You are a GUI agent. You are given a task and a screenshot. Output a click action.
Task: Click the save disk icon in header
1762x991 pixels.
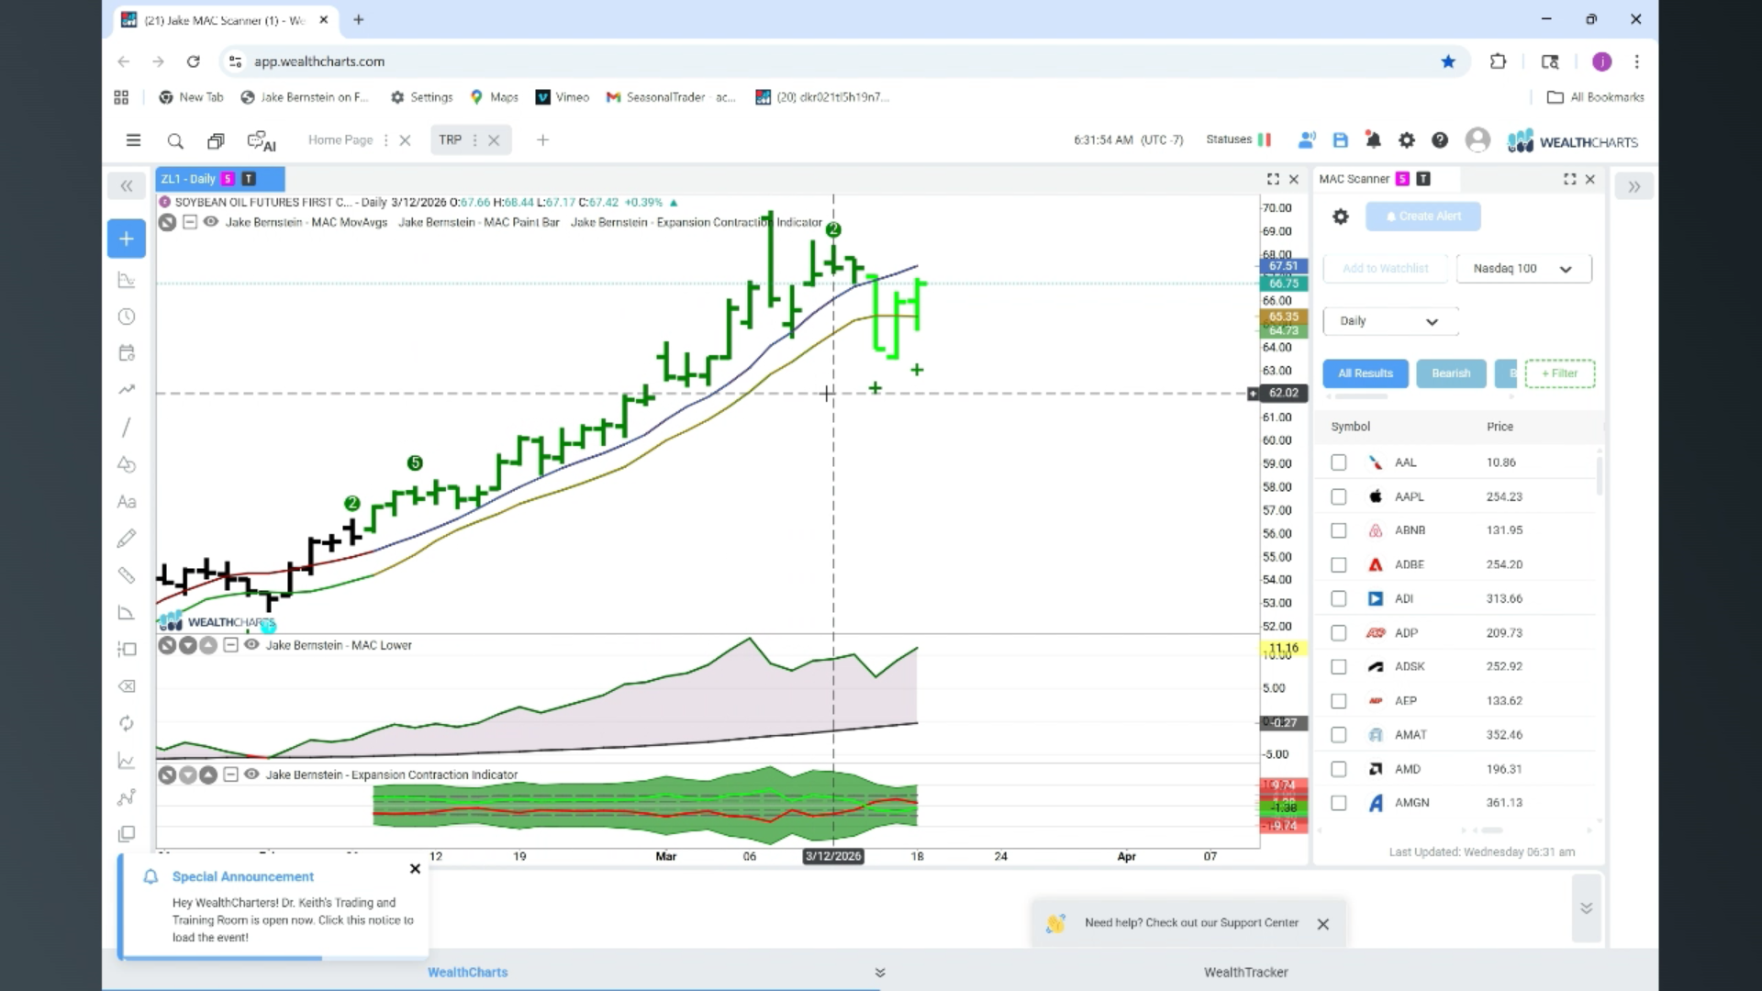[x=1340, y=140]
